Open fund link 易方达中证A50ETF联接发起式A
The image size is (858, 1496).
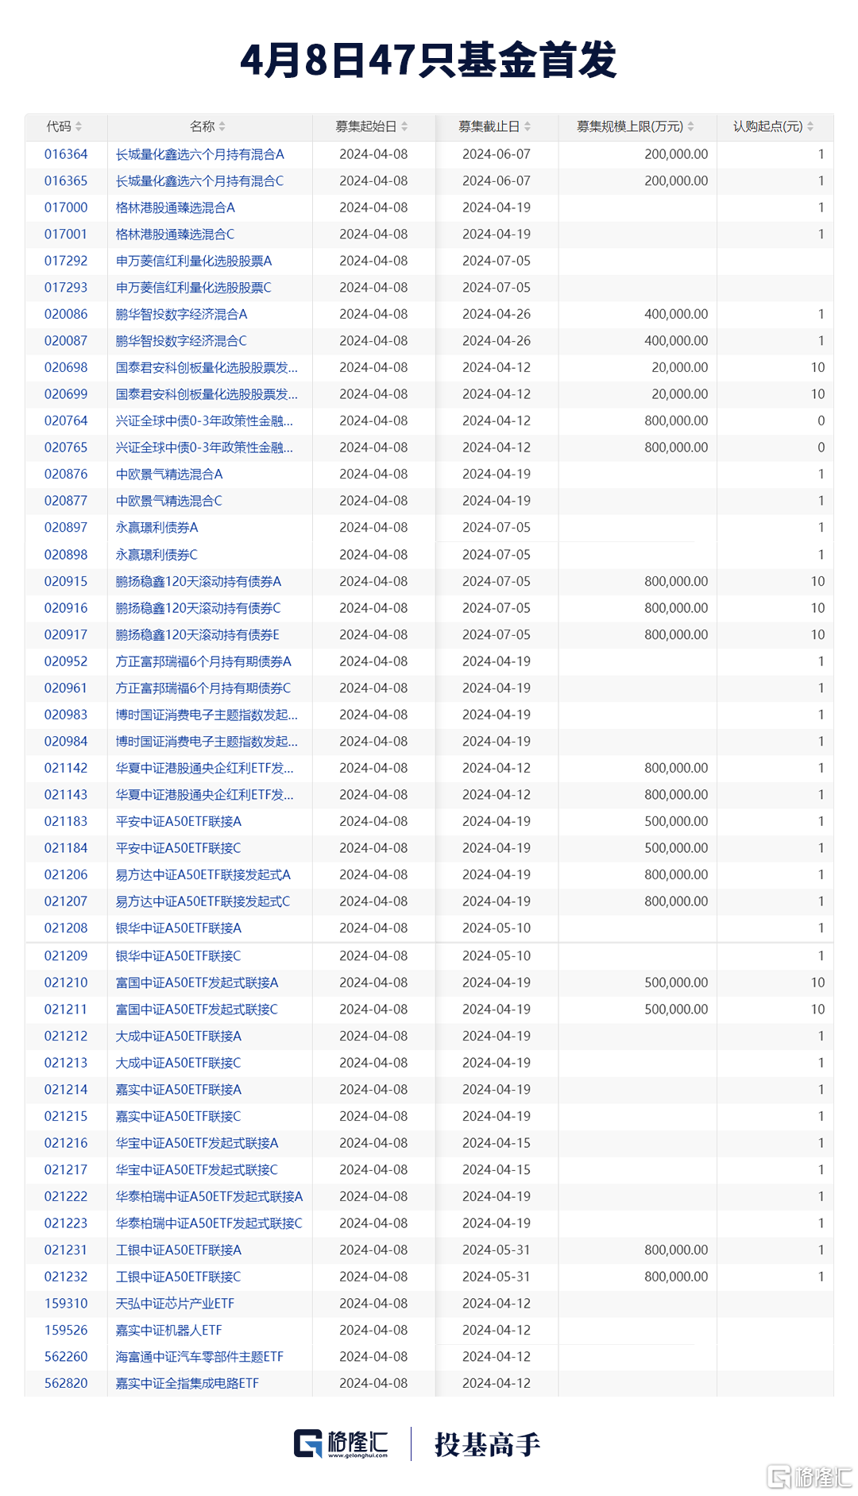tap(203, 874)
